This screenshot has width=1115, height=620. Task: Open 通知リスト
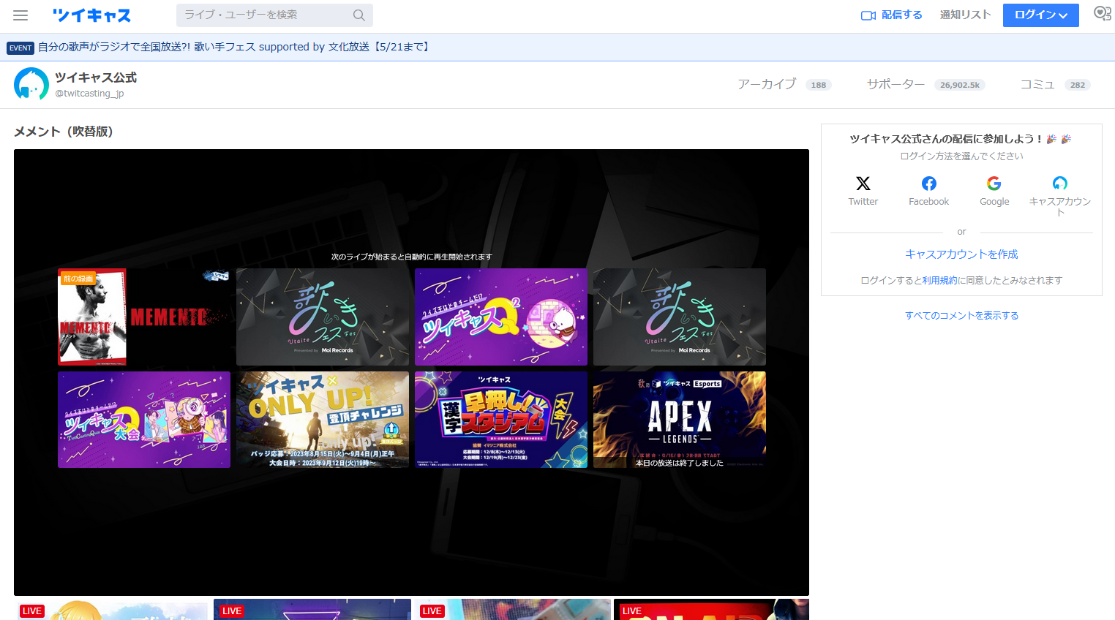(x=965, y=15)
